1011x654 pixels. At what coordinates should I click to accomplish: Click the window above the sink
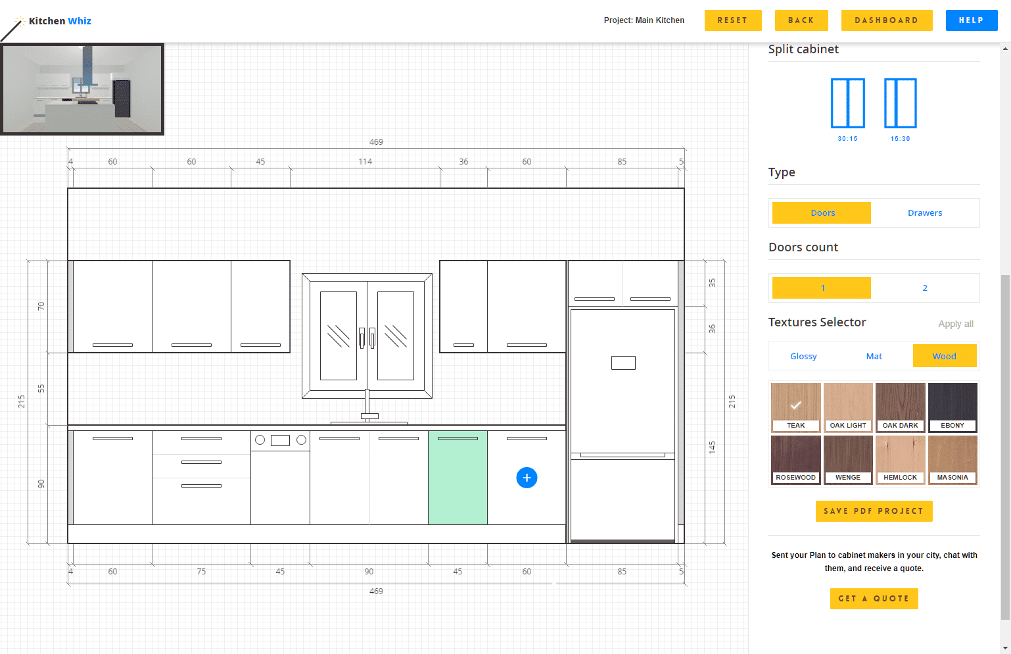tap(367, 336)
